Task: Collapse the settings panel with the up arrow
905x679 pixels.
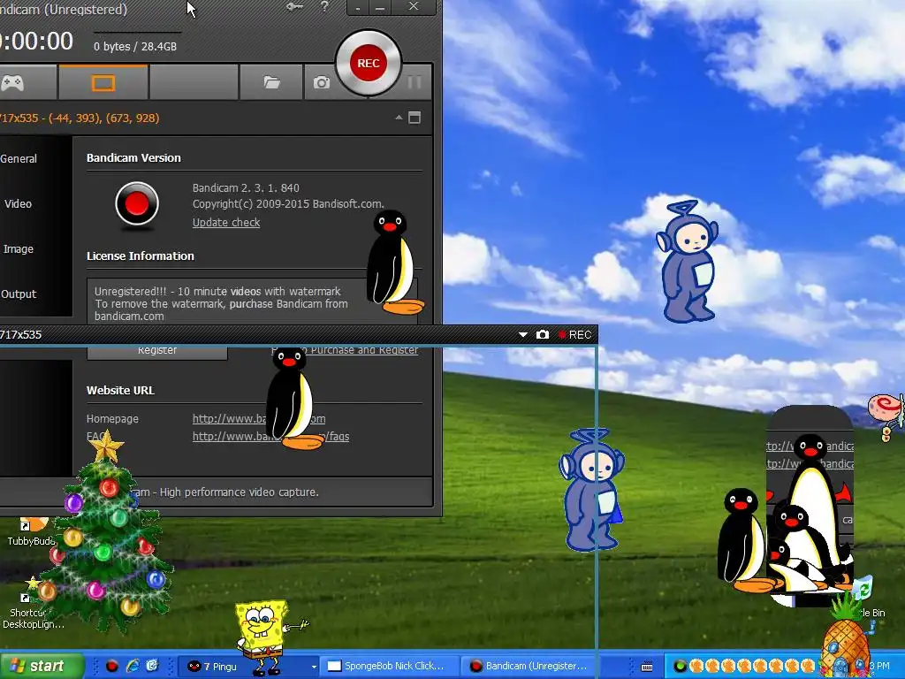Action: [x=399, y=118]
